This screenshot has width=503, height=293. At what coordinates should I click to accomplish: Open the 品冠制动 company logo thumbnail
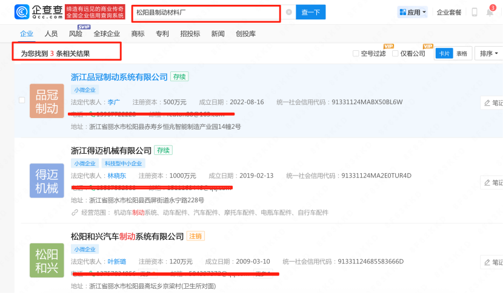(47, 101)
